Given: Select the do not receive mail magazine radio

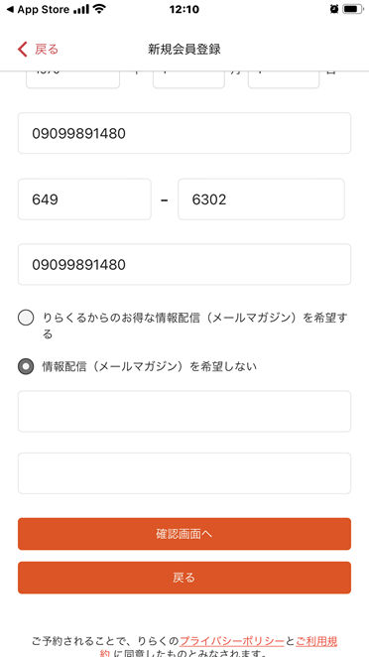Looking at the screenshot, I should [x=26, y=366].
